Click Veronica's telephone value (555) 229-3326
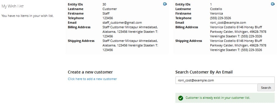Viewport: 278px width, 104px height. (x=220, y=18)
